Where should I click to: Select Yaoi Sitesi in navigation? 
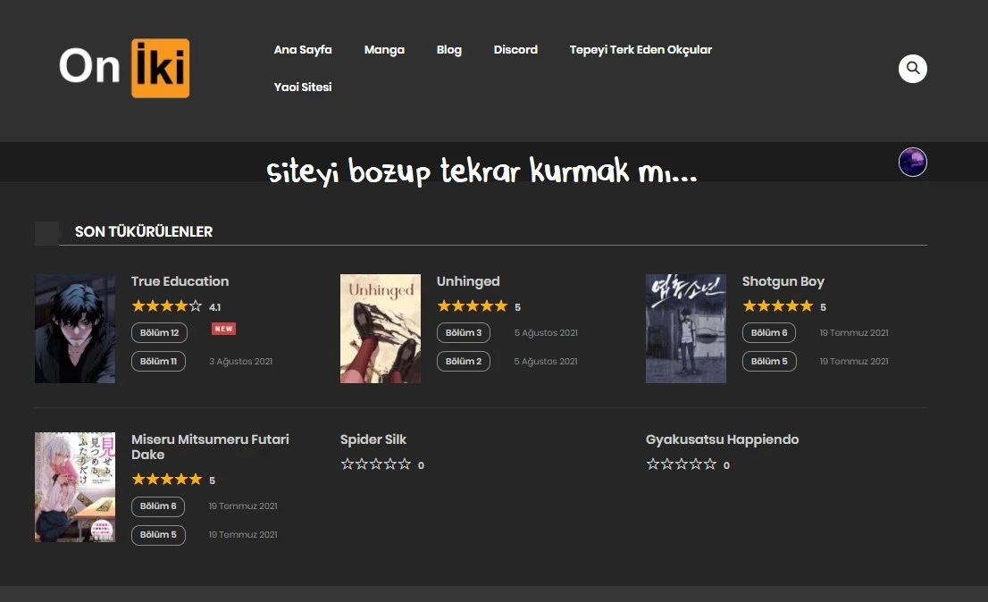click(x=303, y=88)
